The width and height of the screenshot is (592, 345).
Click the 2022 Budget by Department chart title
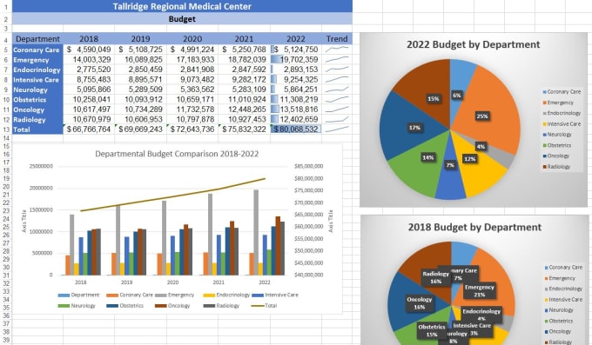[473, 44]
